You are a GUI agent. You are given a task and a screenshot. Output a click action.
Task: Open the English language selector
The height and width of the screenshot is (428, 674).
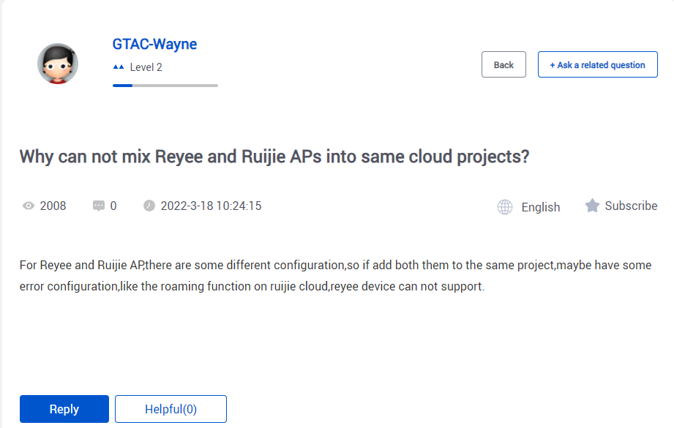point(540,207)
